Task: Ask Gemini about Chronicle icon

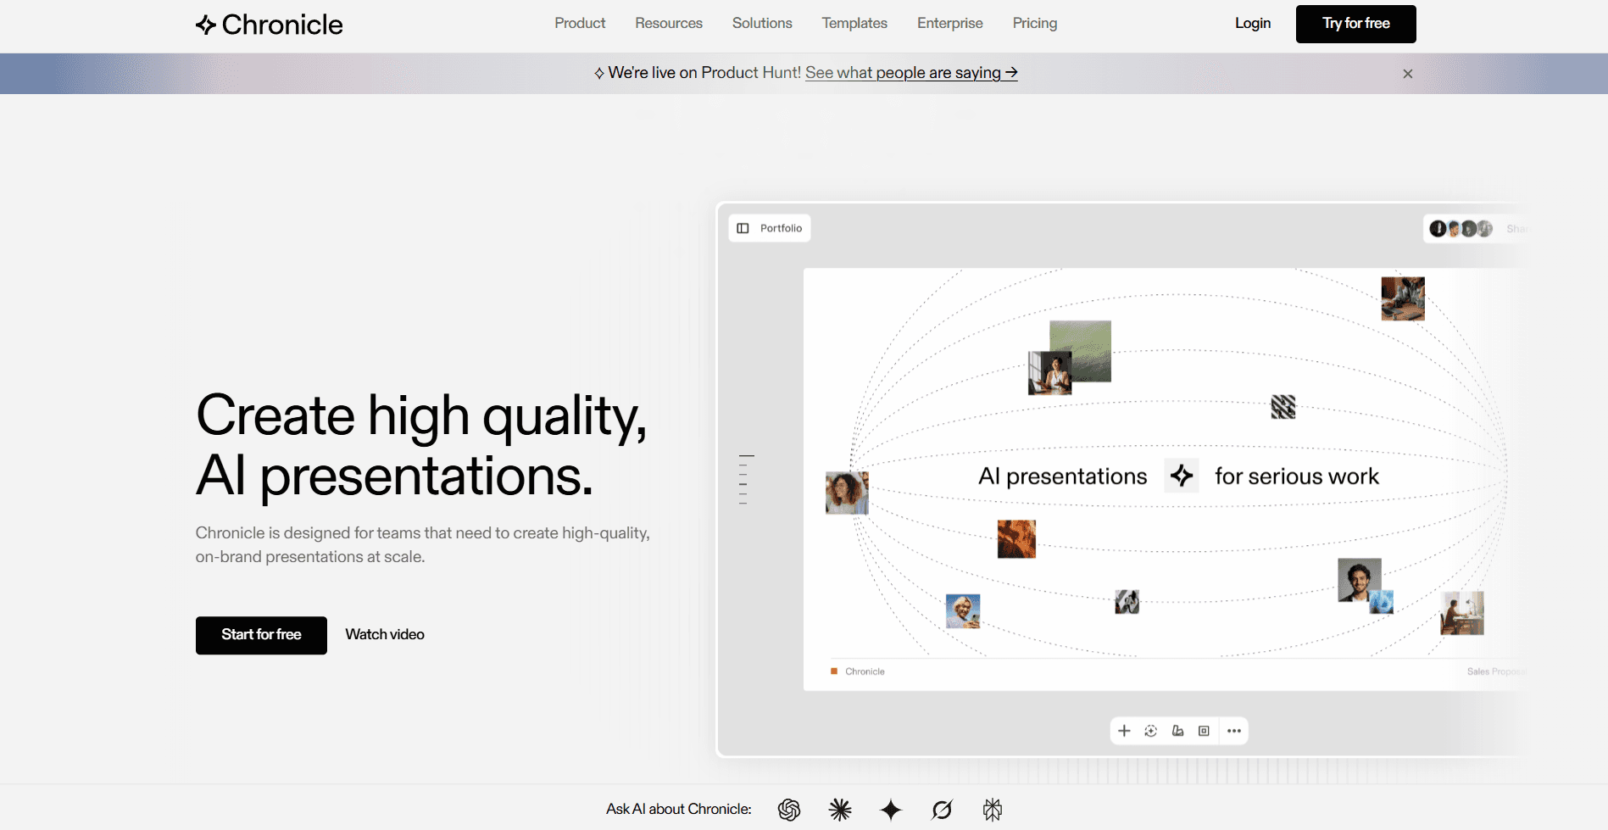Action: (891, 810)
